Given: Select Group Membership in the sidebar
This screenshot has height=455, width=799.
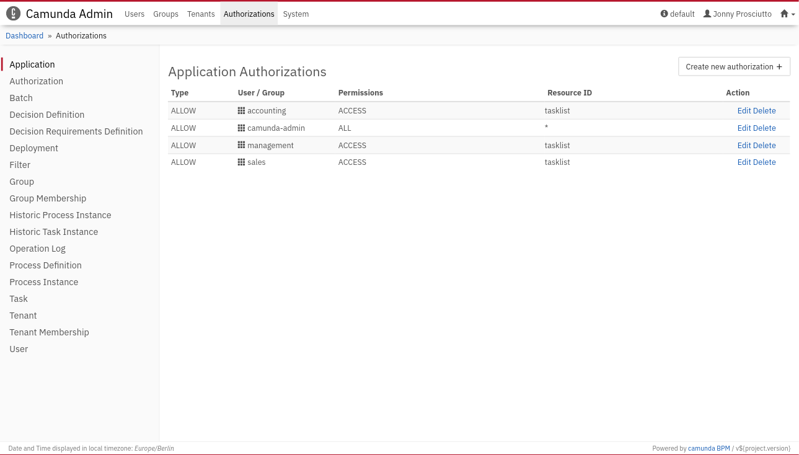Looking at the screenshot, I should pyautogui.click(x=48, y=198).
